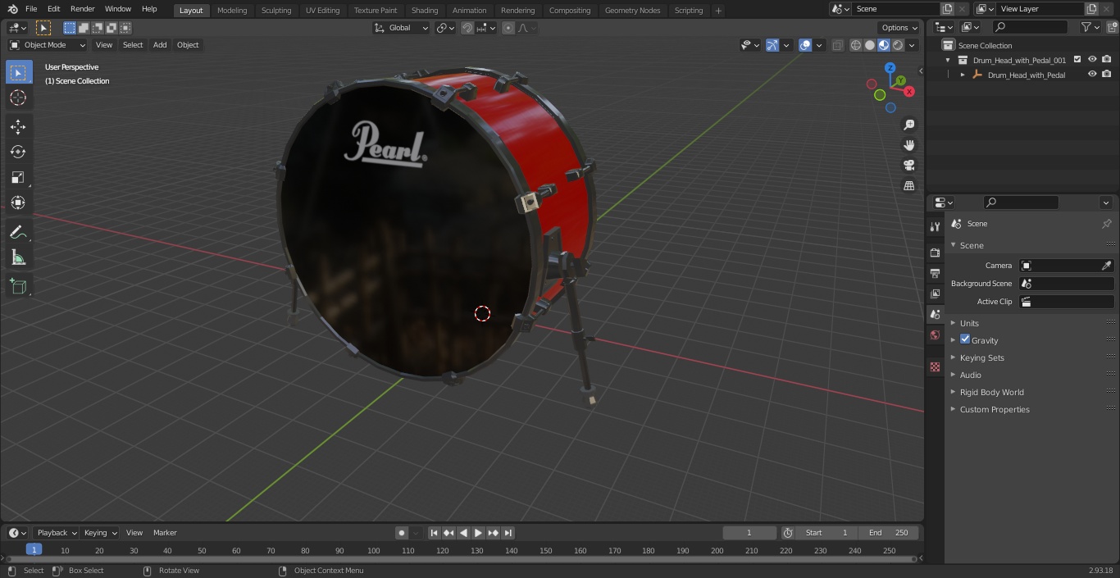Hide Drum_Head_with_Pedal_001 collection in viewport
This screenshot has width=1120, height=578.
pyautogui.click(x=1092, y=60)
